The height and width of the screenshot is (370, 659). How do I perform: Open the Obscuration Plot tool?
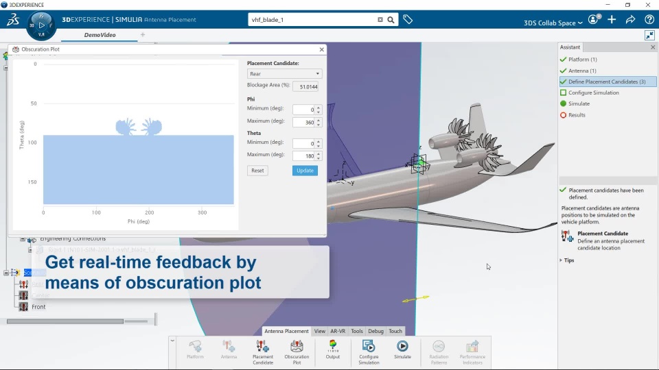(297, 352)
